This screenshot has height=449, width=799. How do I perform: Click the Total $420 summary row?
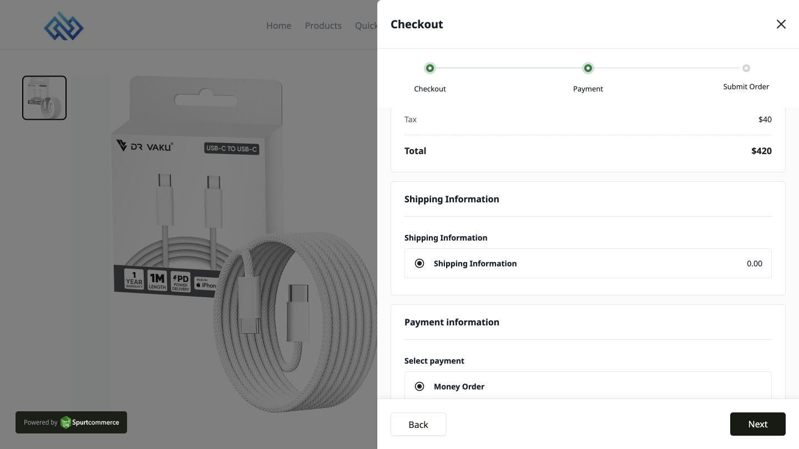[x=588, y=151]
